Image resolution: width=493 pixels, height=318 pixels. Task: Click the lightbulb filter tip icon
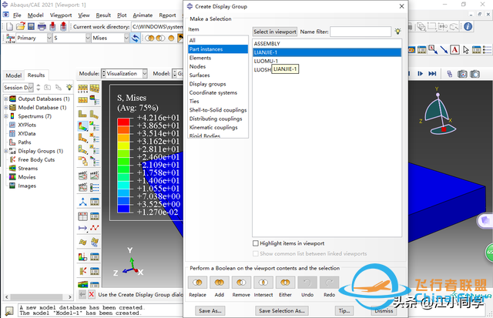click(397, 31)
